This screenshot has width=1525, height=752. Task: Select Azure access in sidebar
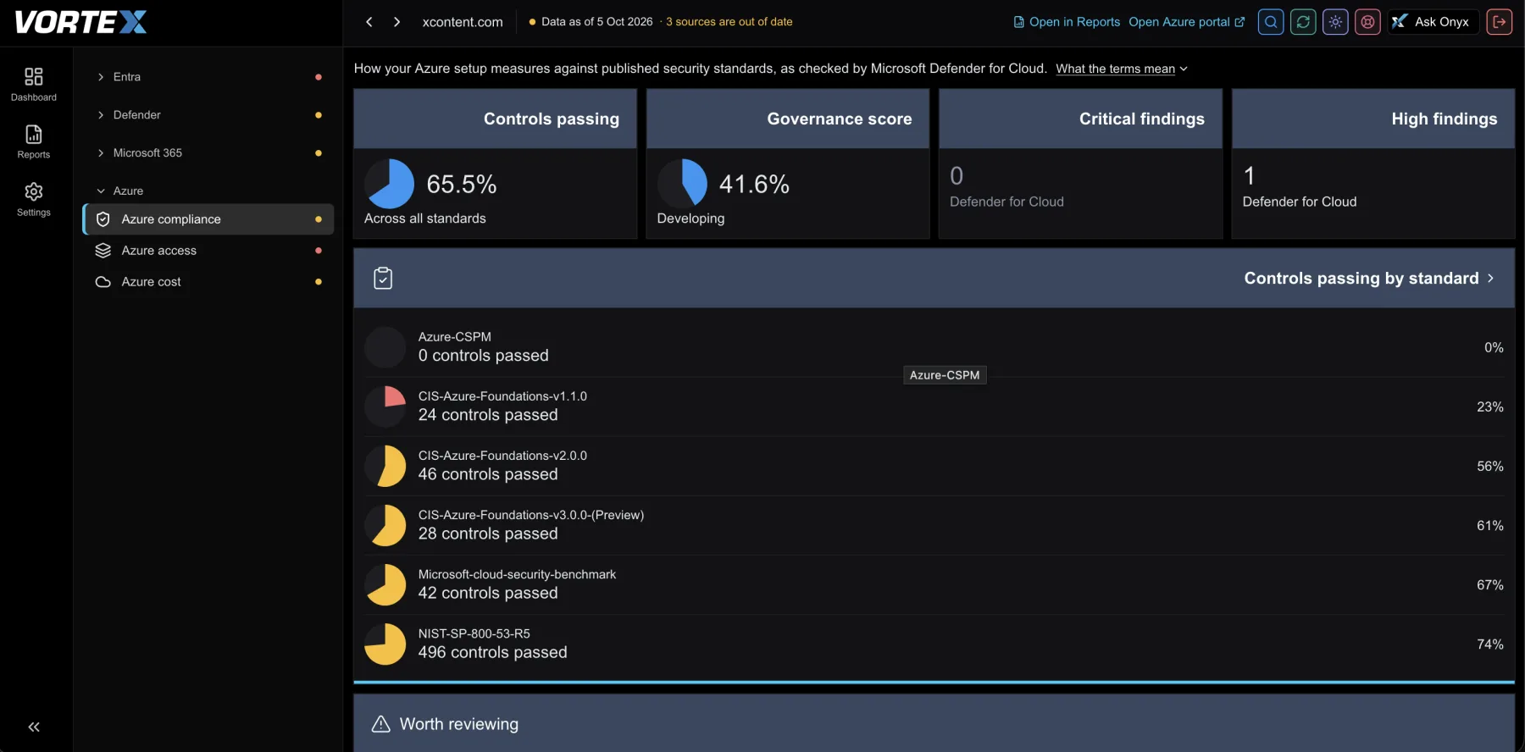208,251
